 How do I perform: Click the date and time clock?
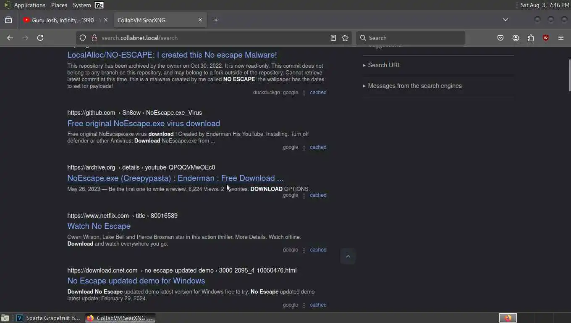(x=545, y=5)
